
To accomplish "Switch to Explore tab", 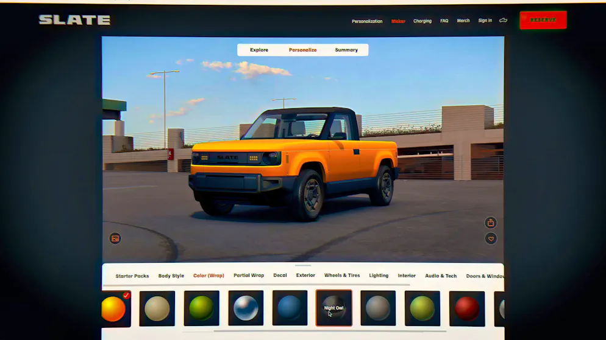I will click(259, 50).
